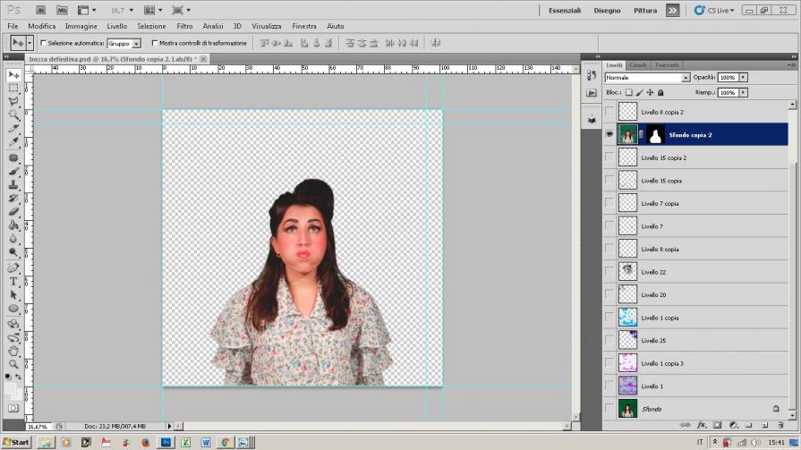The width and height of the screenshot is (801, 450).
Task: Click Quick Mask mode icon
Action: click(x=13, y=408)
